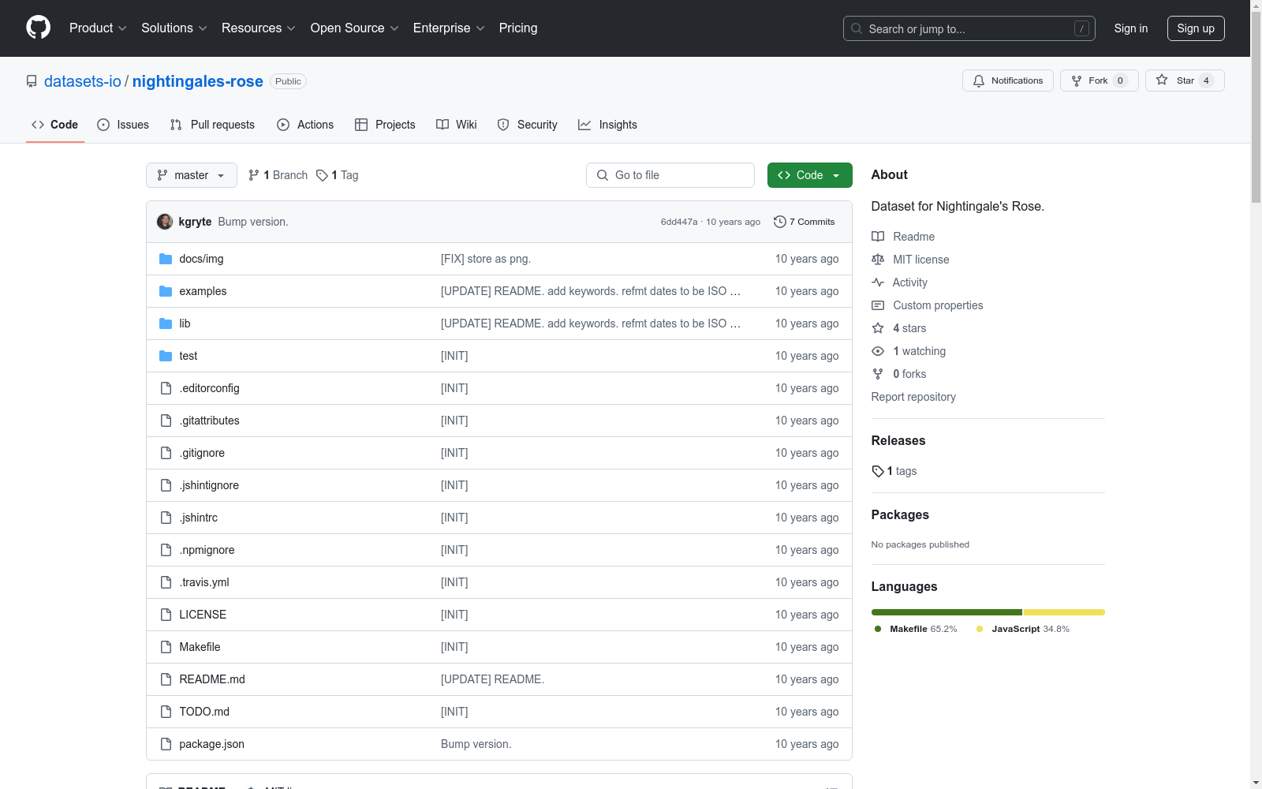This screenshot has height=789, width=1262.
Task: Click the .gitignore file icon
Action: pyautogui.click(x=166, y=453)
